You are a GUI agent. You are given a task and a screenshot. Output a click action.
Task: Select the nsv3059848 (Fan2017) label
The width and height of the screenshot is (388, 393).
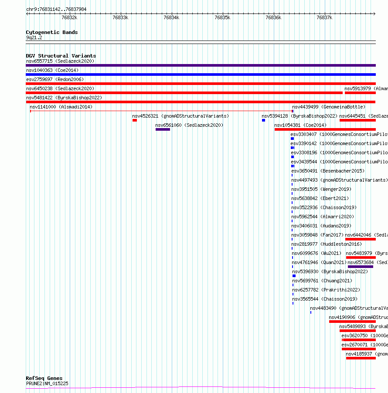(317, 235)
